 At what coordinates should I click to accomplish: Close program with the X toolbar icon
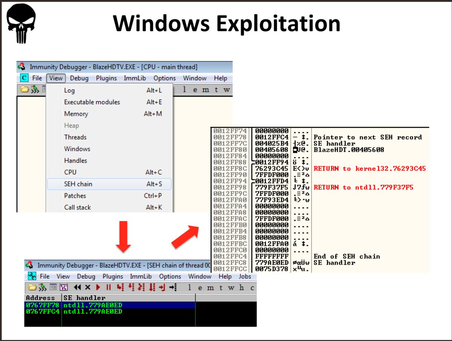click(x=88, y=287)
